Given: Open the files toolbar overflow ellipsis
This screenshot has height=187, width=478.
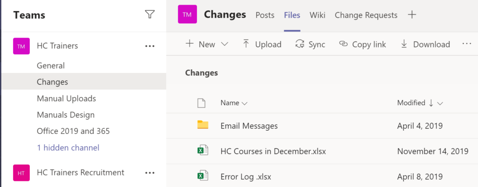Looking at the screenshot, I should [x=467, y=44].
